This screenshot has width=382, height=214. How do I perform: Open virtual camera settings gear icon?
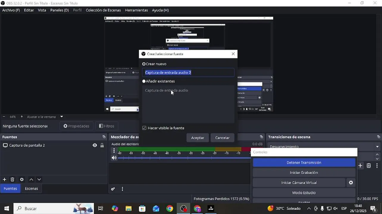coord(351,182)
